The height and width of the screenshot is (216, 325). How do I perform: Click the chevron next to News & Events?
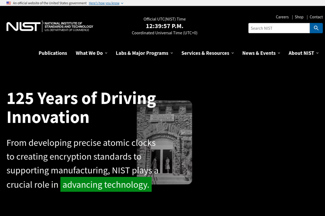[x=279, y=53]
